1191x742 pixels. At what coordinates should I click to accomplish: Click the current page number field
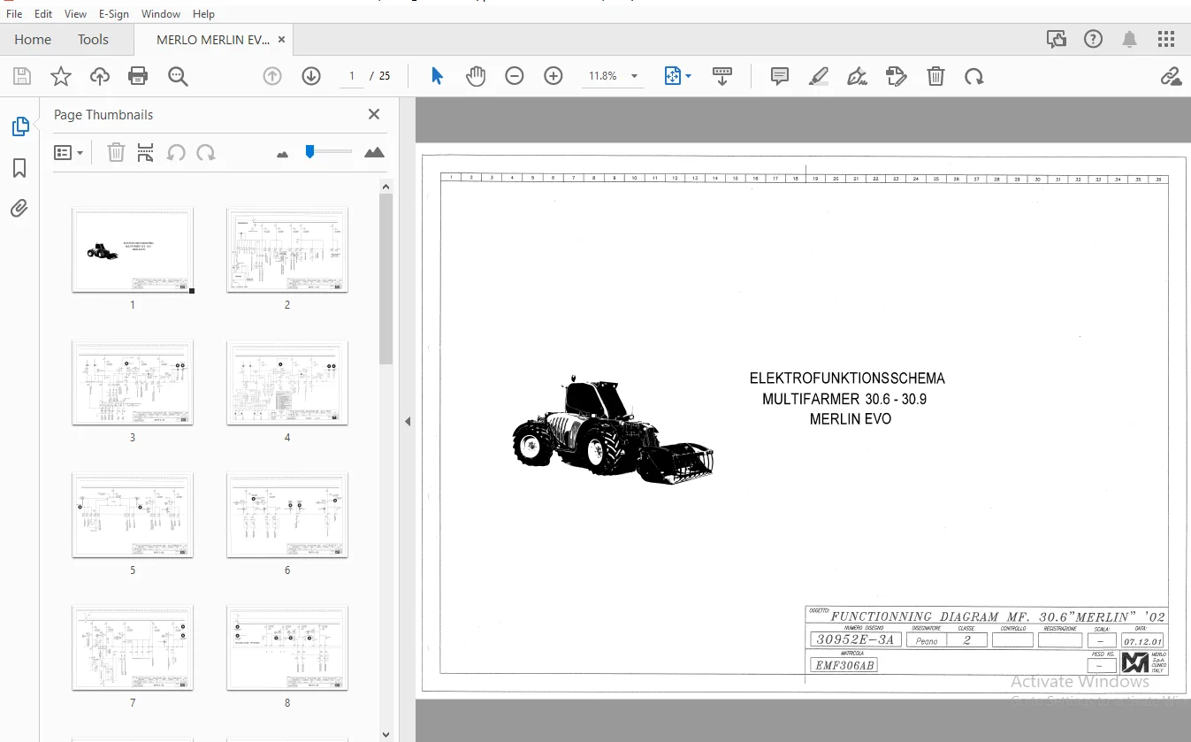(x=352, y=76)
